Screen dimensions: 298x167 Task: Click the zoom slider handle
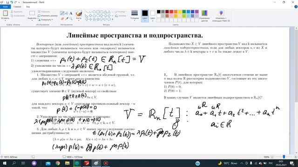pos(284,157)
